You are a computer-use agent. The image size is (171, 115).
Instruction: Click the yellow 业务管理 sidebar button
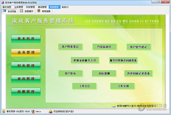point(26,53)
